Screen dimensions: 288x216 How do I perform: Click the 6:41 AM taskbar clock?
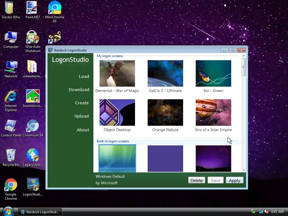point(277,211)
